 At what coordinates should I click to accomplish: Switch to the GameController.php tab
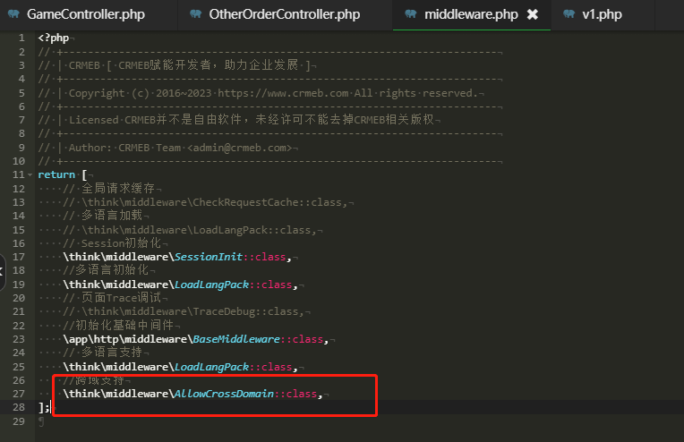click(86, 14)
